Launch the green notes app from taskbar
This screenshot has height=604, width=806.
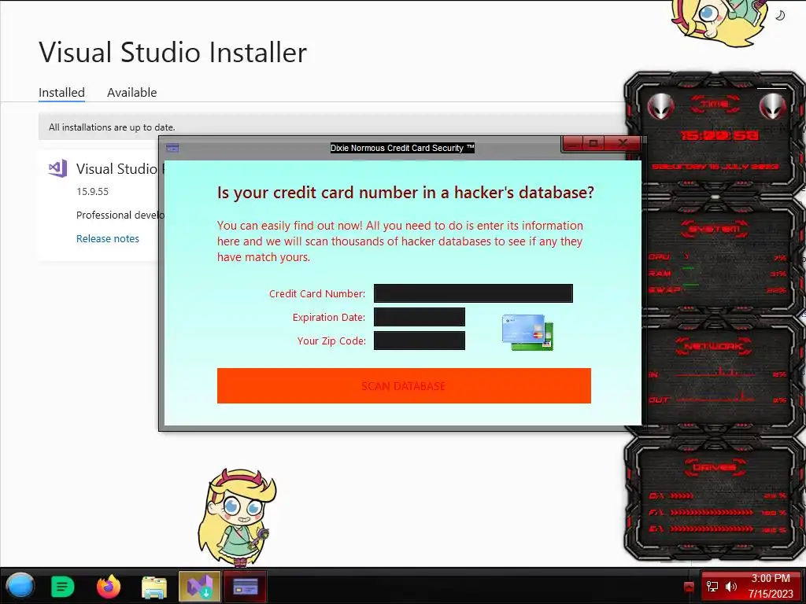63,586
